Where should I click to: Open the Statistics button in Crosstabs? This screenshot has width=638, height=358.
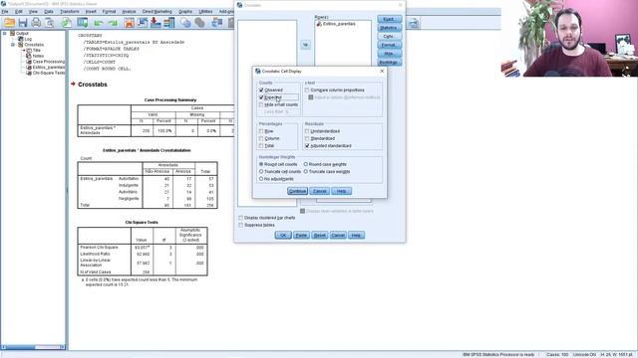coord(390,28)
